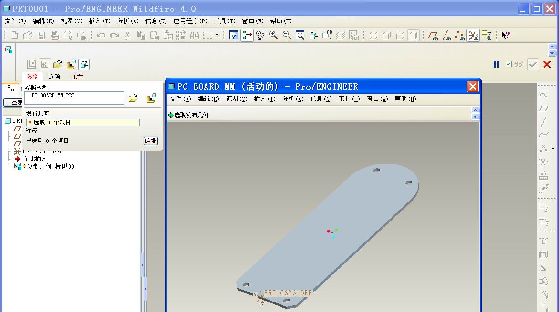The width and height of the screenshot is (559, 312).
Task: Open selection box dropdown arrow
Action: (x=217, y=35)
